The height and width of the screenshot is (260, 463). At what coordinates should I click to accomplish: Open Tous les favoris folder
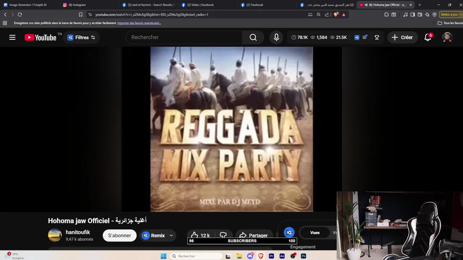click(x=450, y=23)
